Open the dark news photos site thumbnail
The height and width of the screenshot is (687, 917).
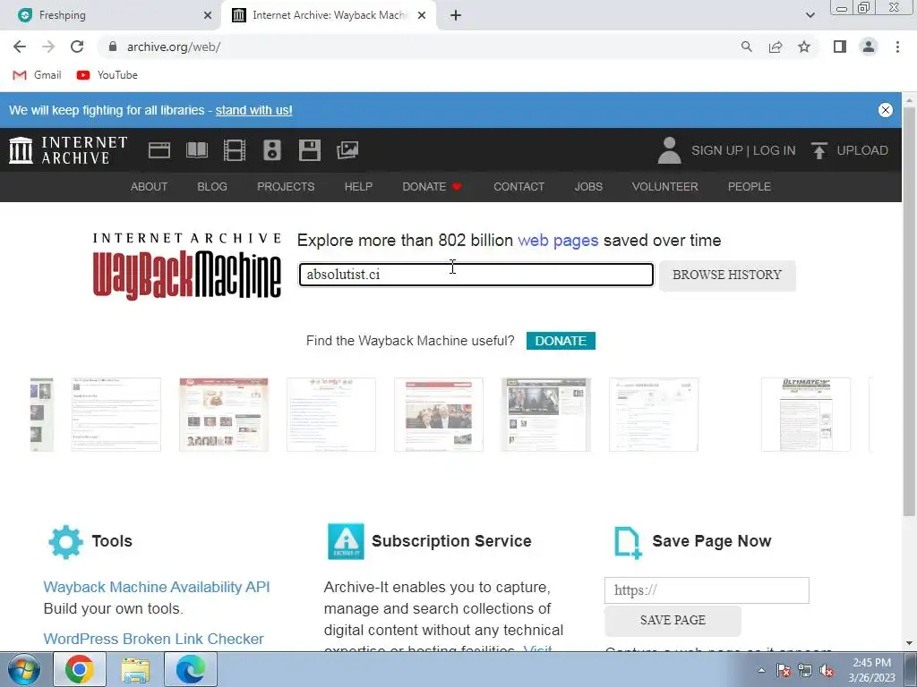[x=545, y=414]
